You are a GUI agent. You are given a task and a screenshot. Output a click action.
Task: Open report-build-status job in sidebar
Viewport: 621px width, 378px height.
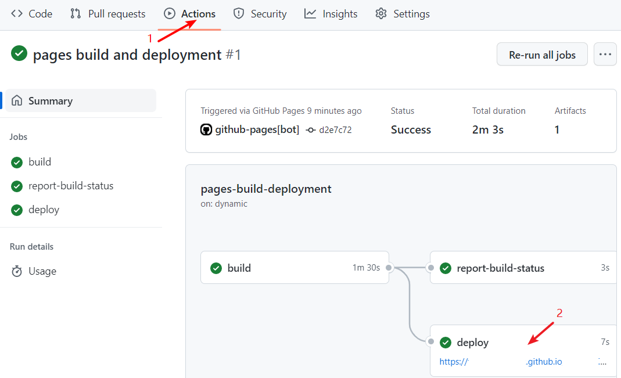(x=71, y=186)
